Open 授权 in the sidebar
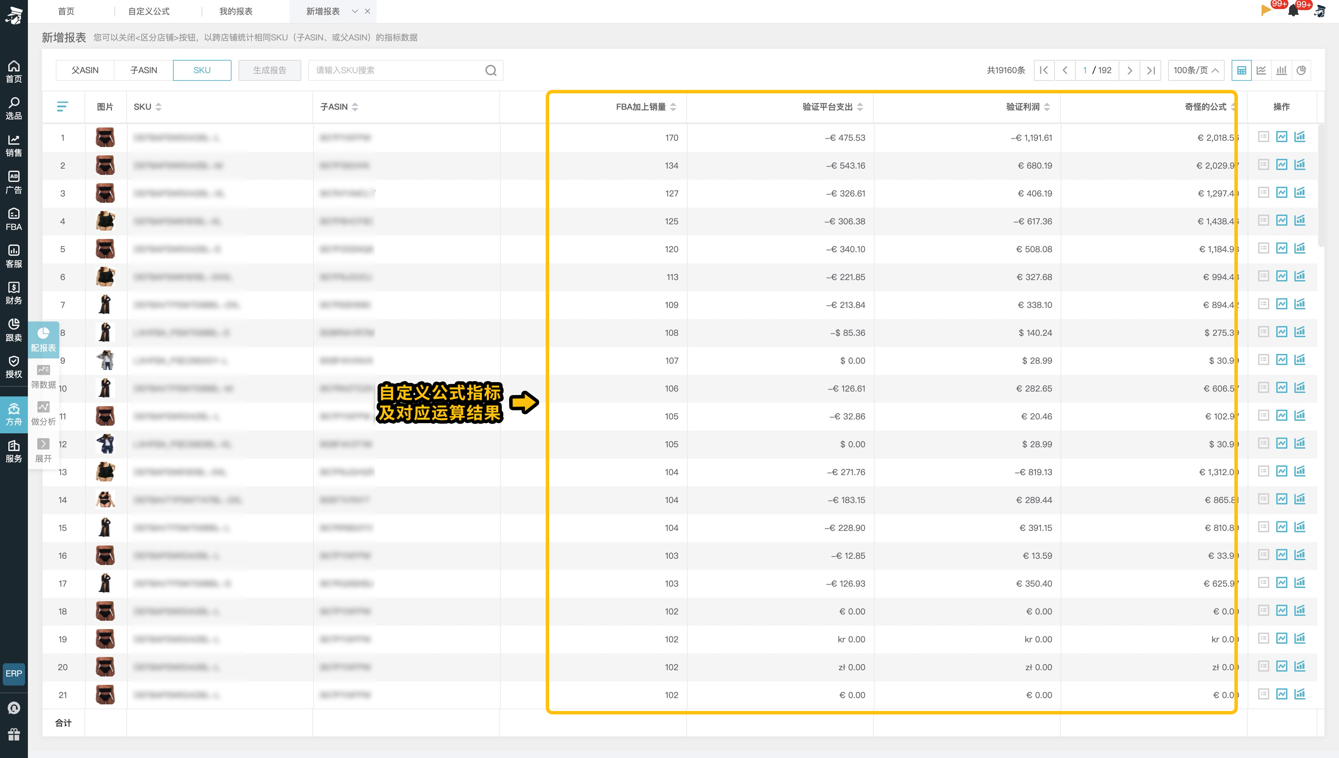This screenshot has height=758, width=1339. 14,367
